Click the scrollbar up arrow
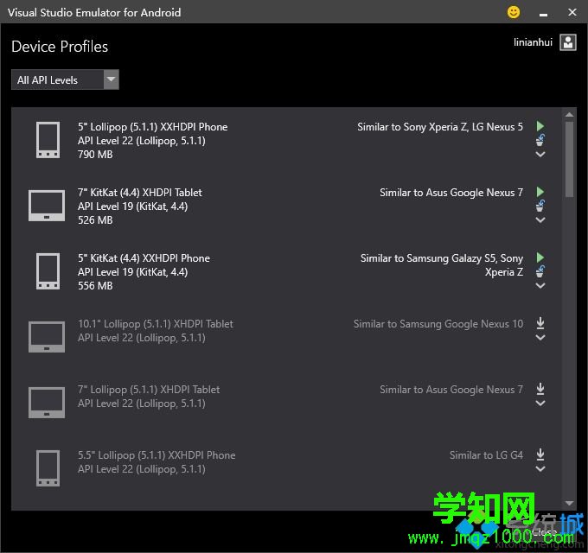Image resolution: width=588 pixels, height=553 pixels. point(569,115)
